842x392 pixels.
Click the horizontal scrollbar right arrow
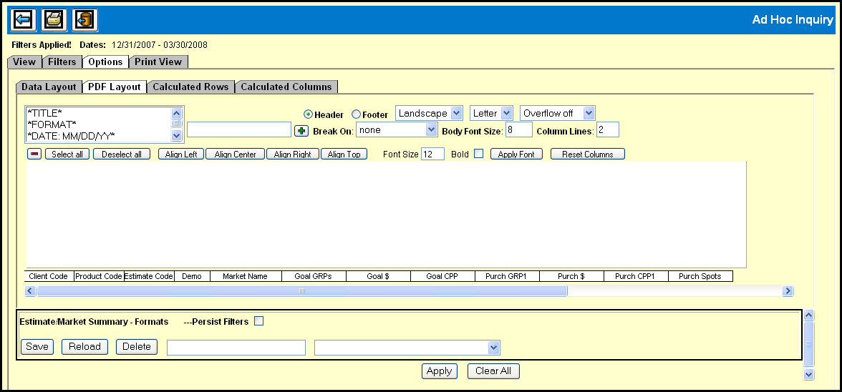788,291
